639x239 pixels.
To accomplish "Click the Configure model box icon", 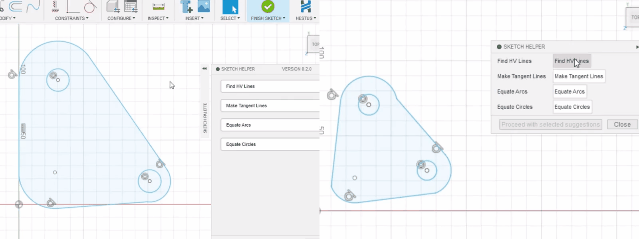I will coord(113,6).
